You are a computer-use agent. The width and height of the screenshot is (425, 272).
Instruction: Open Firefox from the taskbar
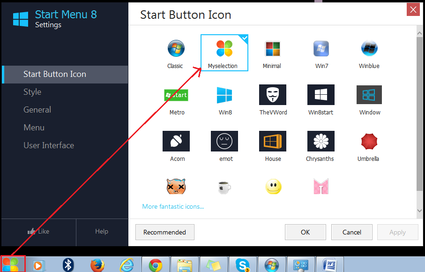97,264
